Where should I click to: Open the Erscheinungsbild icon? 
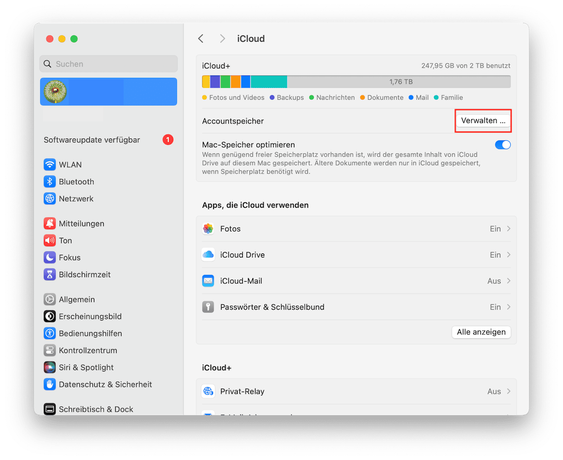click(x=50, y=316)
